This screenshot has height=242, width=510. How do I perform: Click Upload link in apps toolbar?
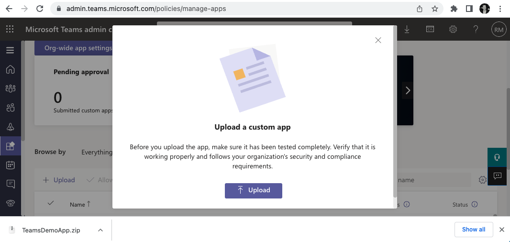click(59, 180)
